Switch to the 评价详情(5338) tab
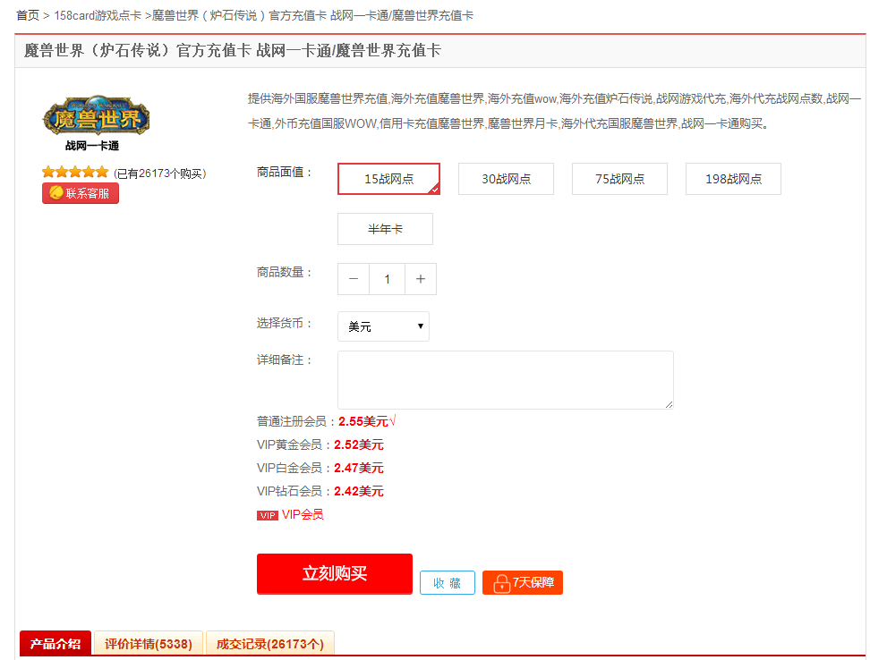Image resolution: width=870 pixels, height=660 pixels. pos(149,643)
